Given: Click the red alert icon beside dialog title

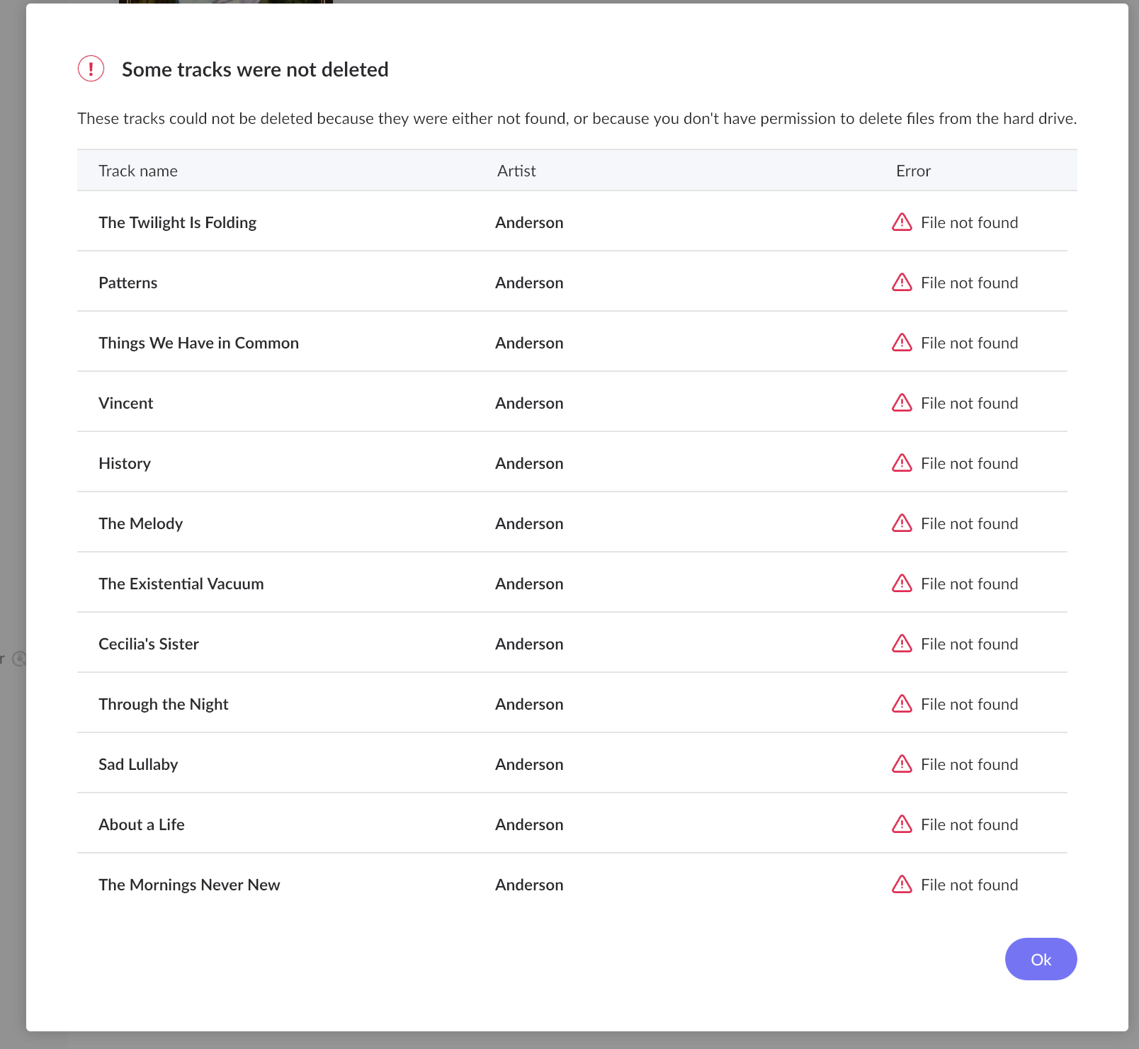Looking at the screenshot, I should (91, 69).
